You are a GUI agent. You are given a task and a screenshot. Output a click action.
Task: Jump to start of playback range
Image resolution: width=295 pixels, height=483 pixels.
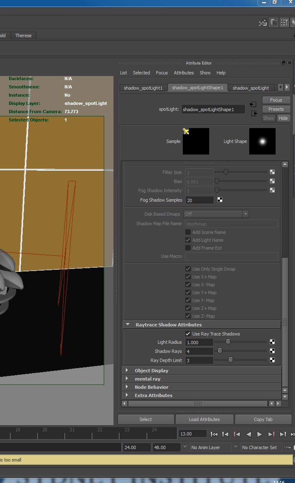[214, 434]
